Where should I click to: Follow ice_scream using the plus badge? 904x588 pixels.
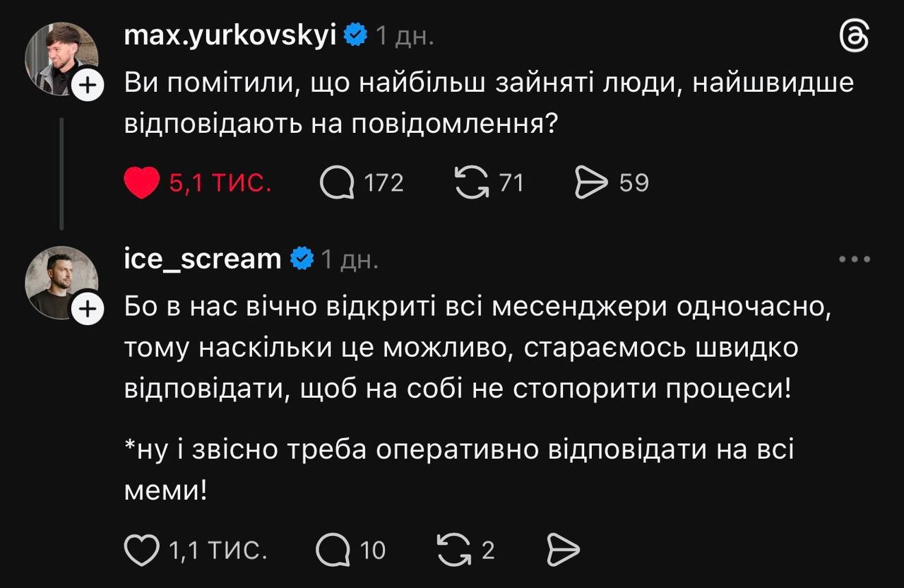[88, 310]
